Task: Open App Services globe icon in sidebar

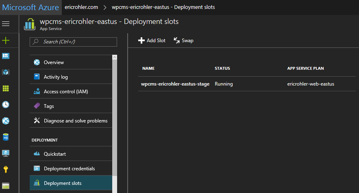Action: click(6, 121)
